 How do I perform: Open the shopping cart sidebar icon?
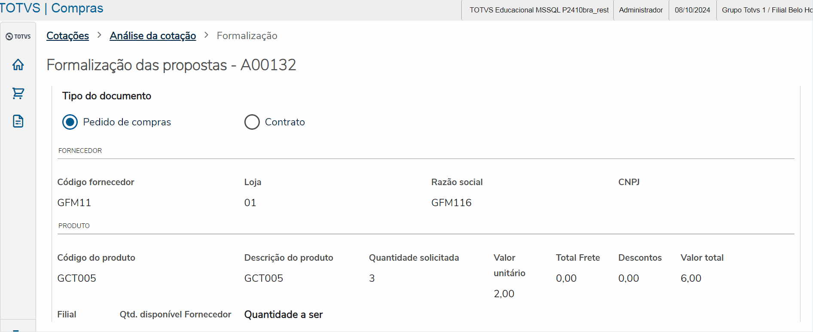point(18,93)
